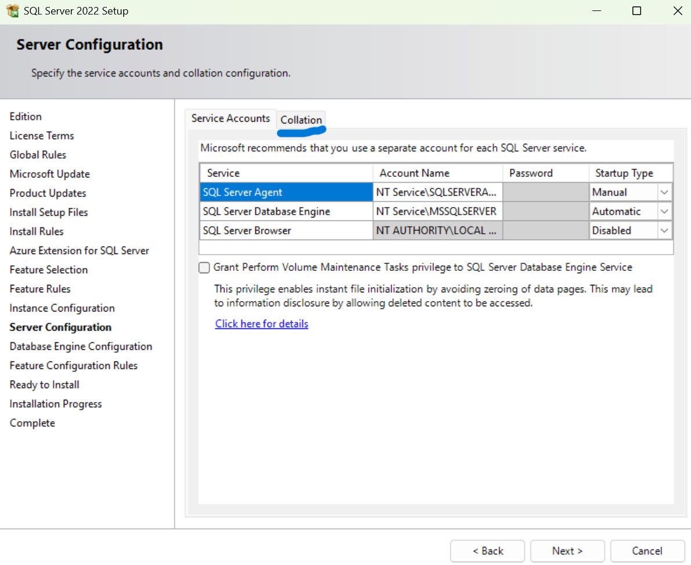Click the Back button
Viewport: 691px width, 565px height.
(487, 550)
